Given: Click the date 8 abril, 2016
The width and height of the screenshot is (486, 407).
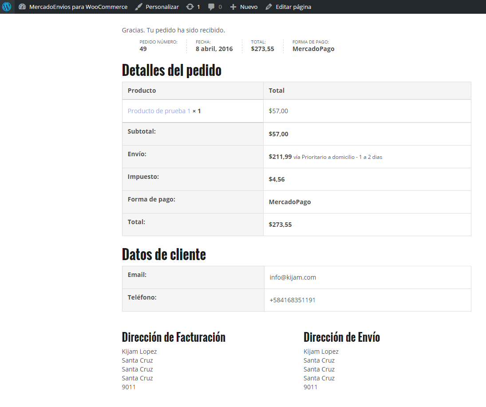Looking at the screenshot, I should pyautogui.click(x=214, y=49).
